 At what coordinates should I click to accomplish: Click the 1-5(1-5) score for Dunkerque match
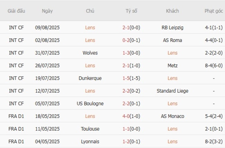(x=131, y=78)
